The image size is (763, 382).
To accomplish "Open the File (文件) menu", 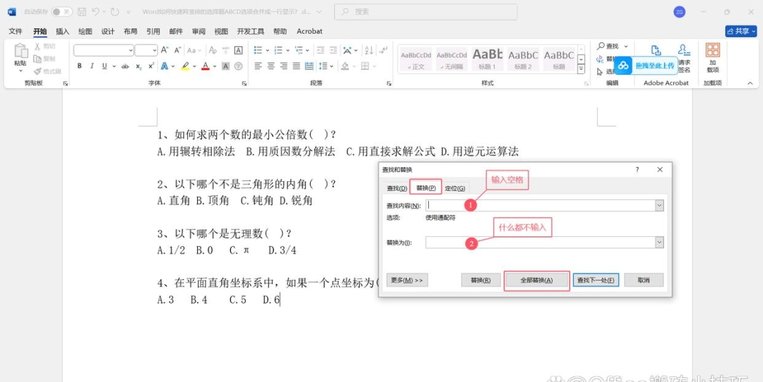I will pos(16,31).
